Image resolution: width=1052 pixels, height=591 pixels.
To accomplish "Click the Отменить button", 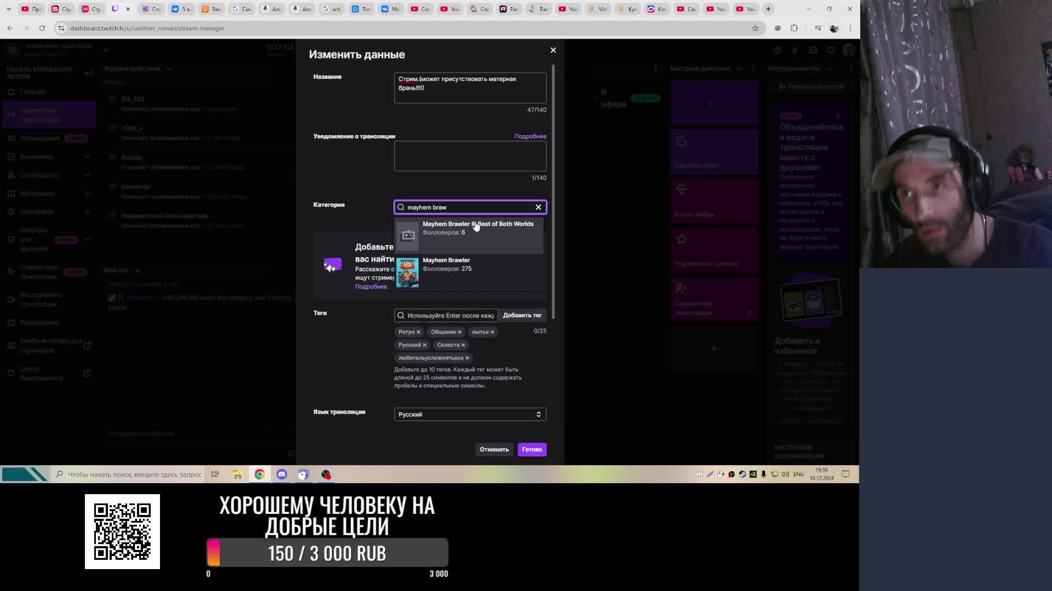I will 494,449.
